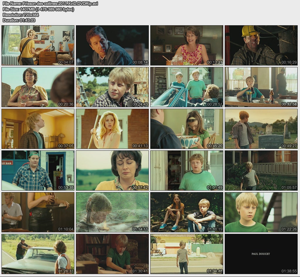Click the 00:32:58 frame of boy drinking at counter
300x277 pixels.
point(261,87)
